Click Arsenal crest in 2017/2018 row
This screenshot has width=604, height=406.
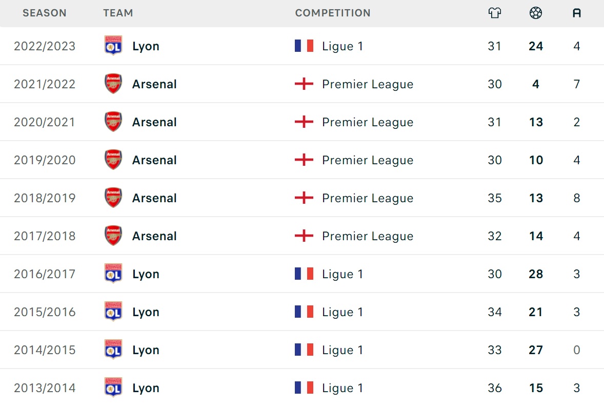click(x=113, y=236)
